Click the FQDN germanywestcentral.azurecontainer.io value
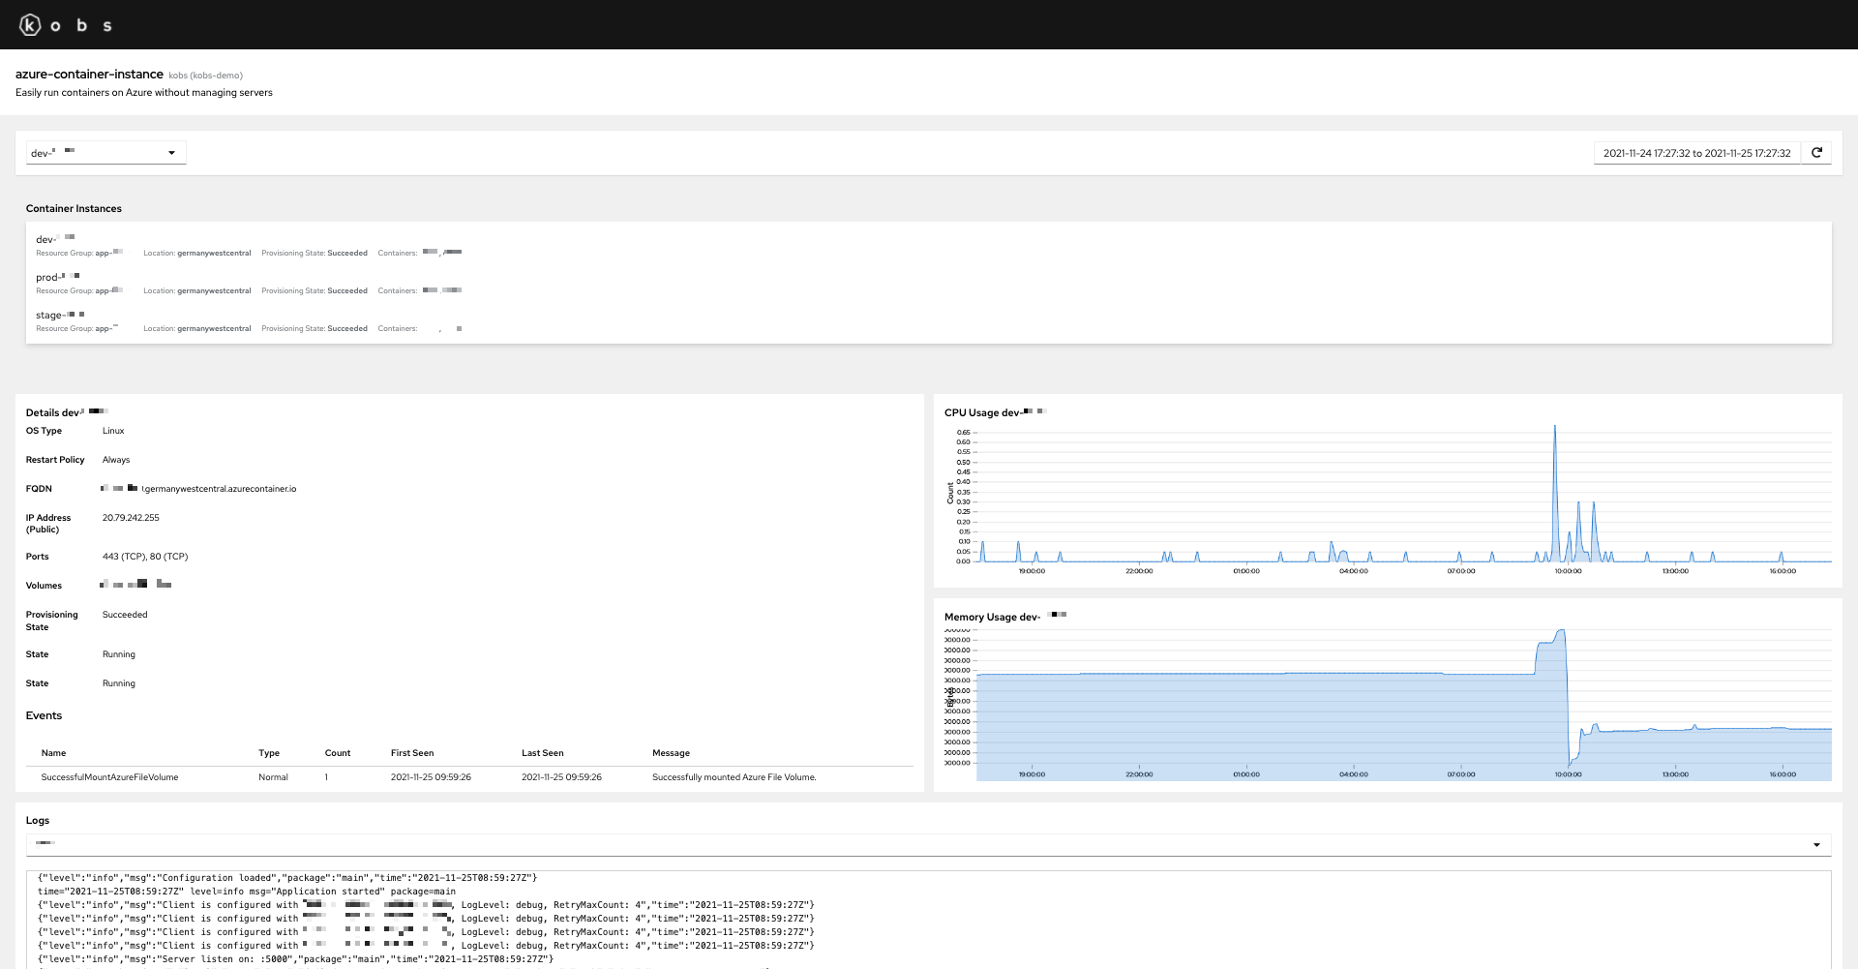 click(x=198, y=489)
